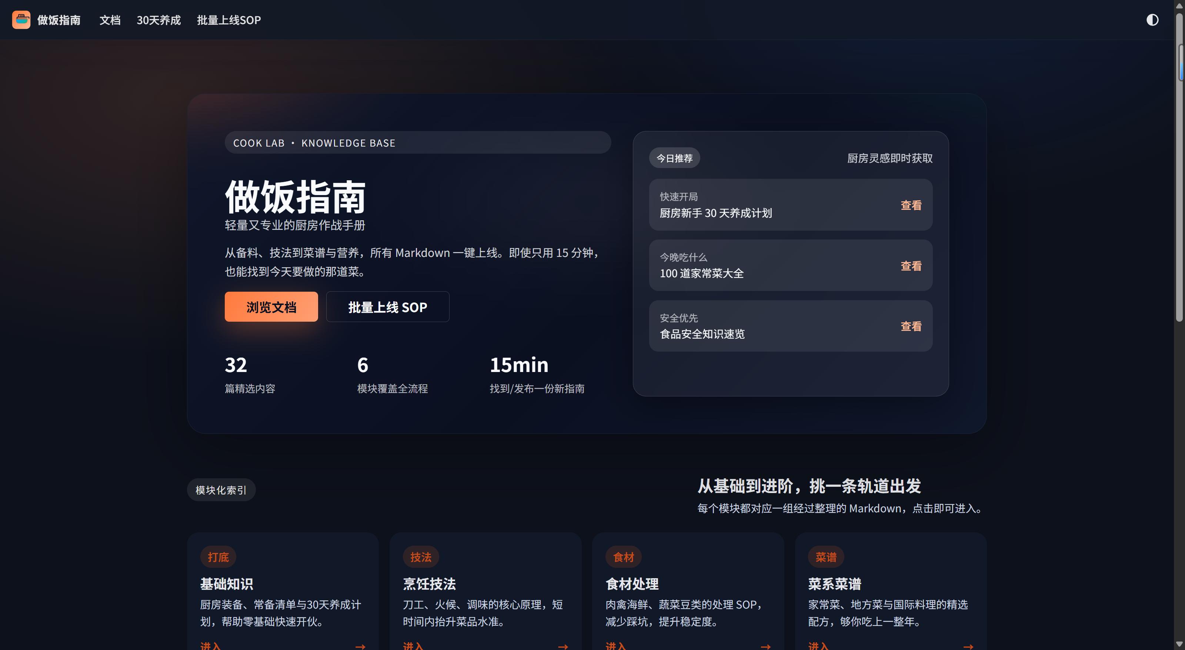Open 批量上线SOP from the top navigation
Image resolution: width=1185 pixels, height=650 pixels.
(228, 20)
